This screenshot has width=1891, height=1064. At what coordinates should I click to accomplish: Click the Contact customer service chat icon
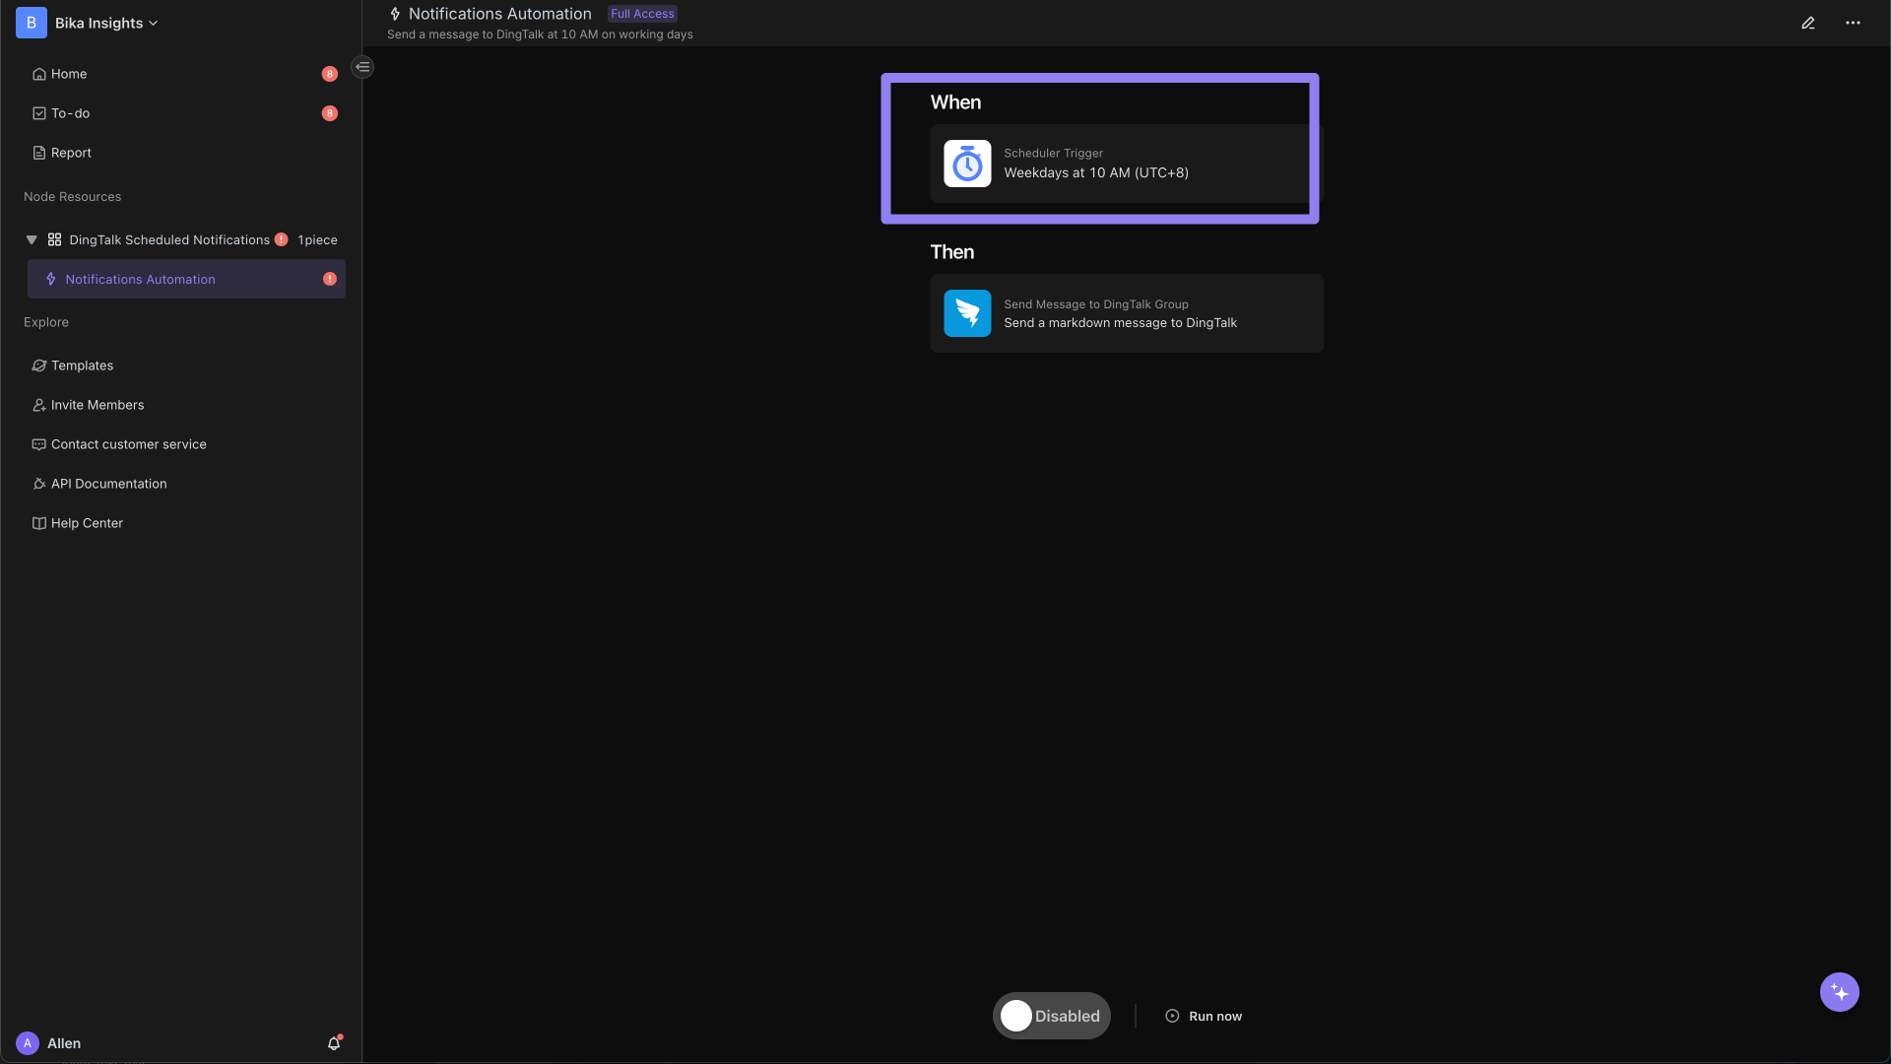(x=37, y=443)
